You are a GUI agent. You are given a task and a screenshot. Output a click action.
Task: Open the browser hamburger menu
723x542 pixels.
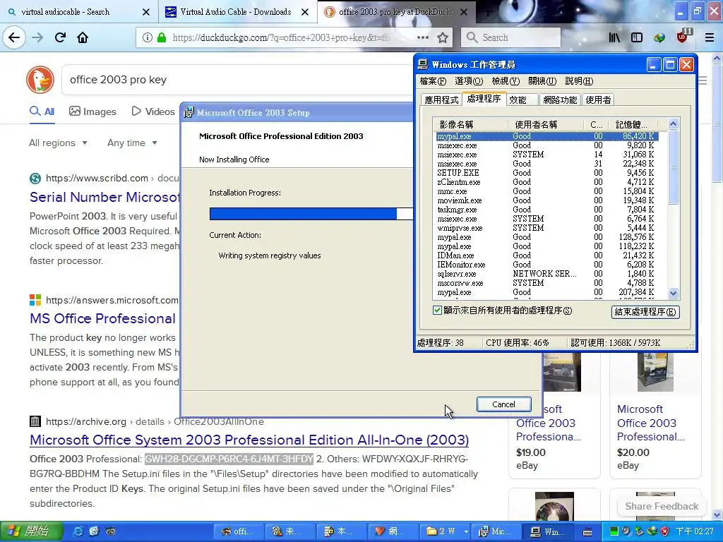[x=710, y=37]
